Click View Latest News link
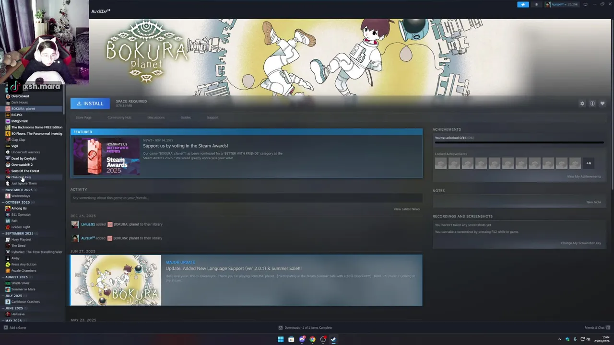This screenshot has width=614, height=345. click(x=407, y=209)
